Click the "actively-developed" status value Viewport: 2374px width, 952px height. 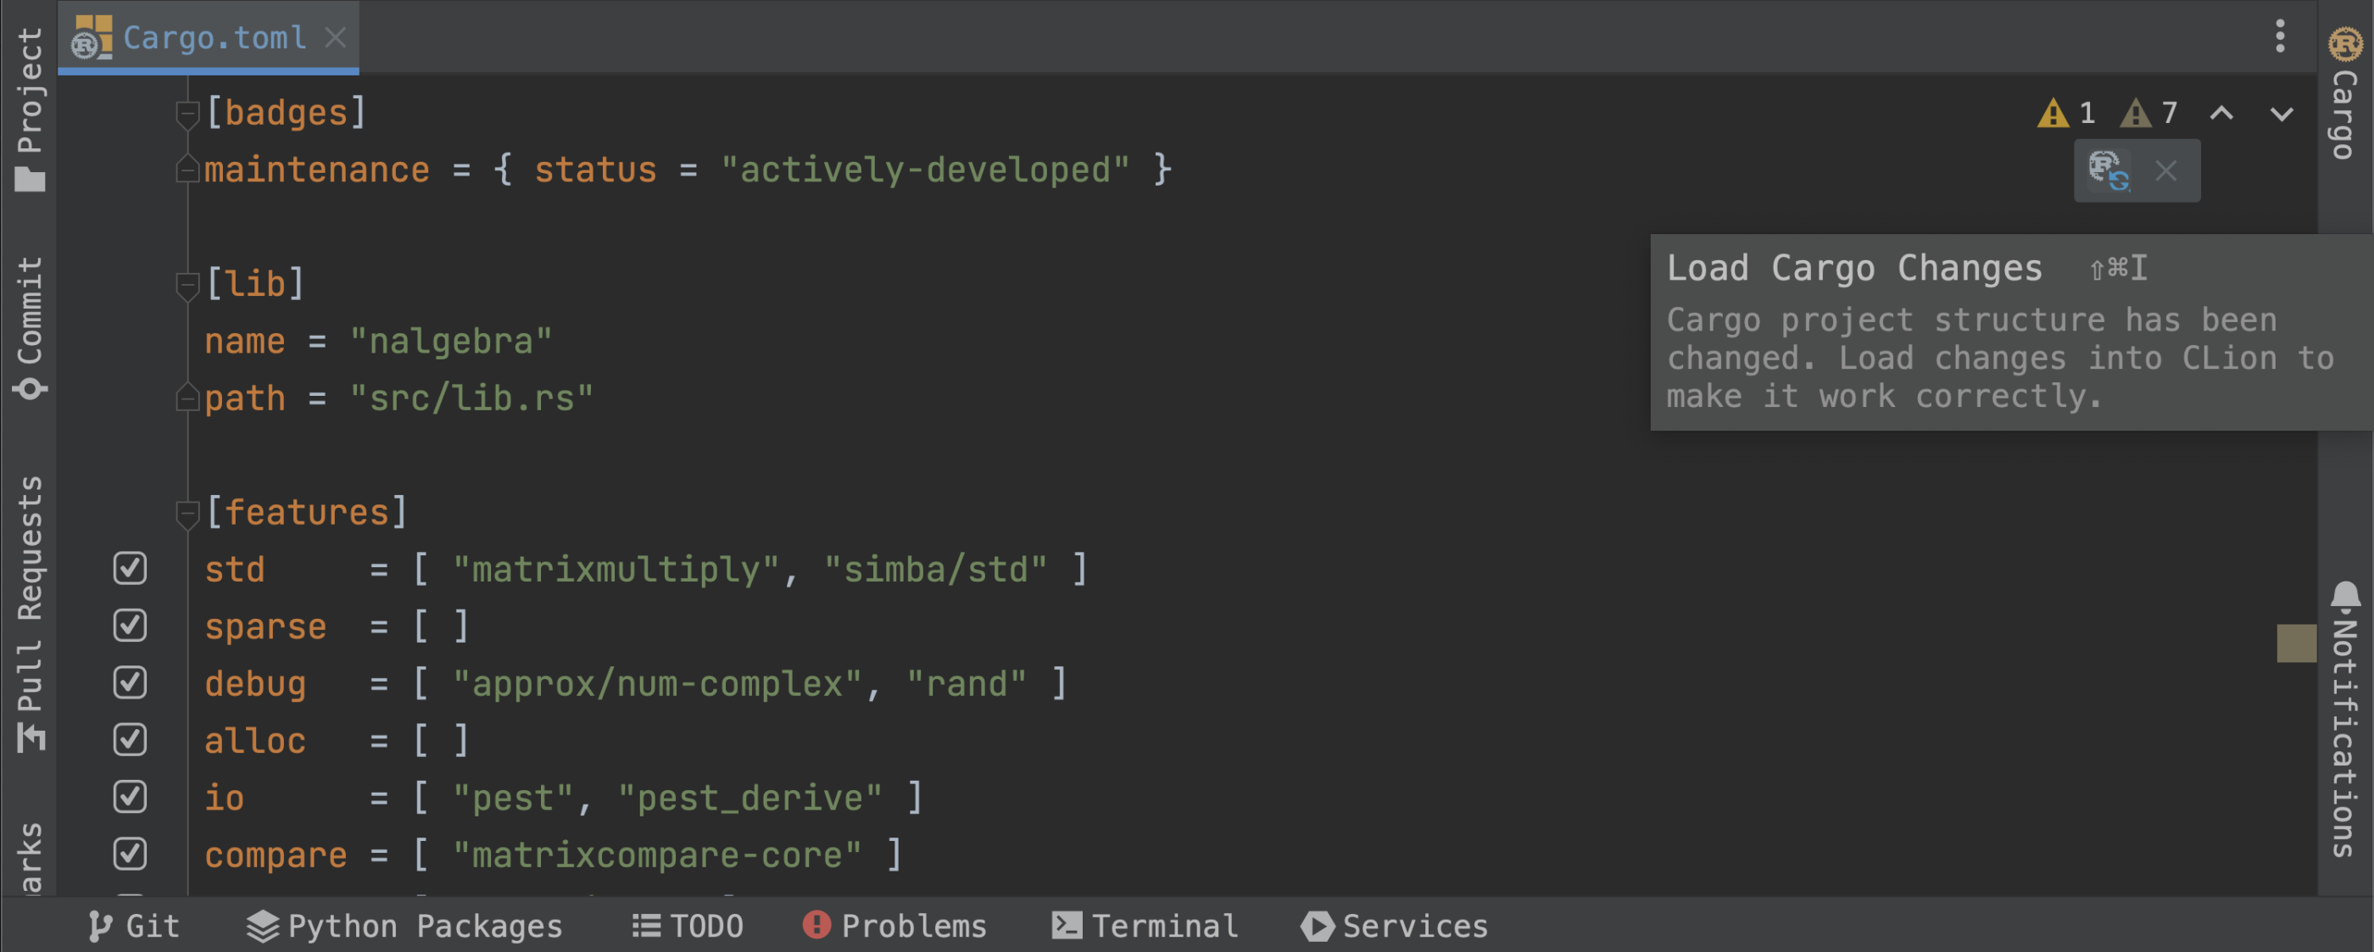(x=925, y=170)
